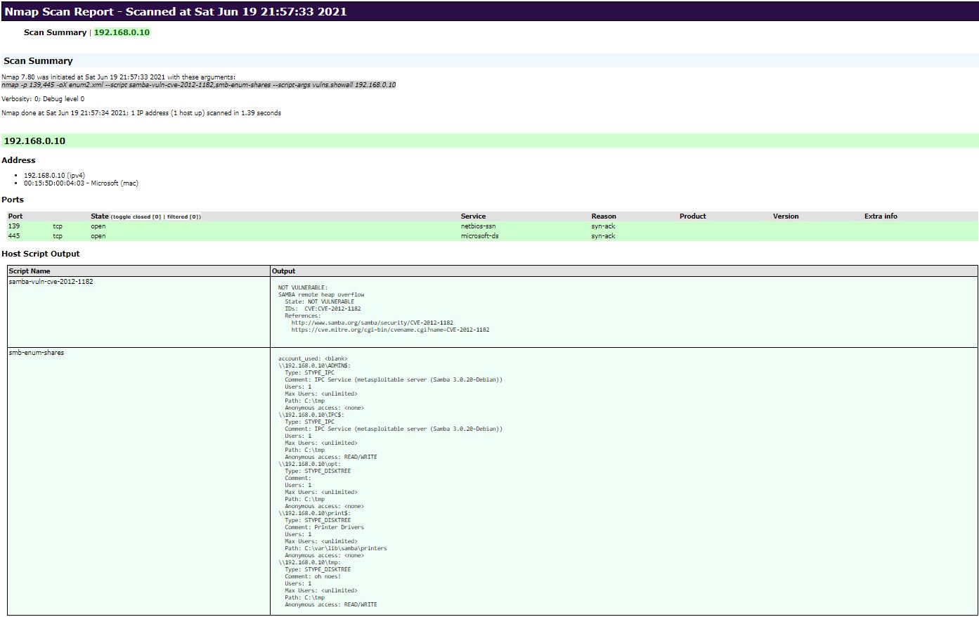The width and height of the screenshot is (979, 617).
Task: Click the Version column header
Action: 786,216
